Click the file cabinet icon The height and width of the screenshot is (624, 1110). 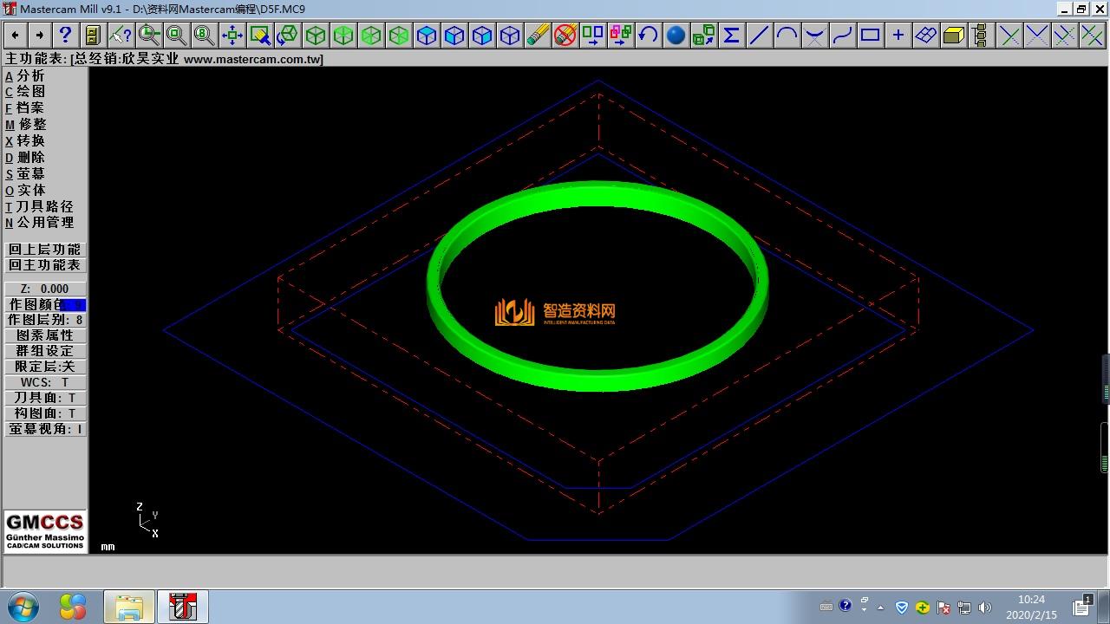tap(93, 36)
